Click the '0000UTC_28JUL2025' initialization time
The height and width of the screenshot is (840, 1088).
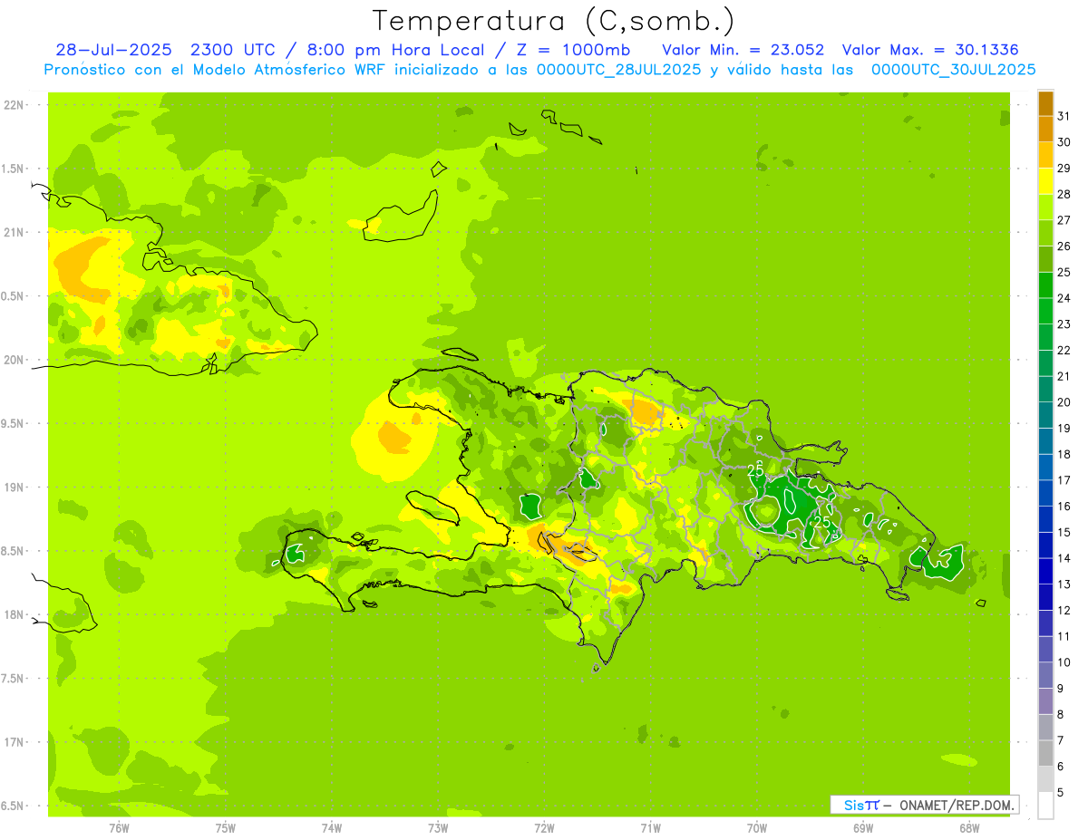pyautogui.click(x=618, y=70)
